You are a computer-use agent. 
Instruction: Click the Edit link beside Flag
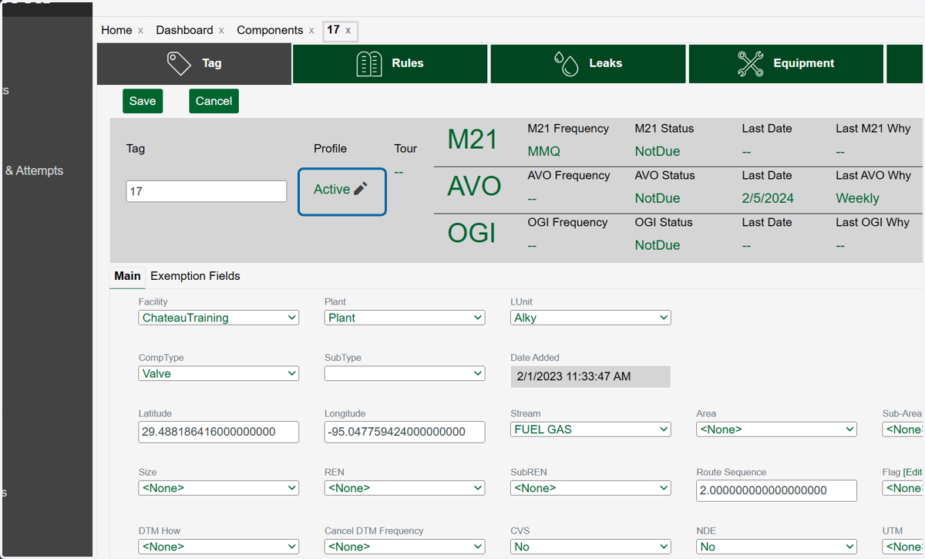(x=914, y=472)
